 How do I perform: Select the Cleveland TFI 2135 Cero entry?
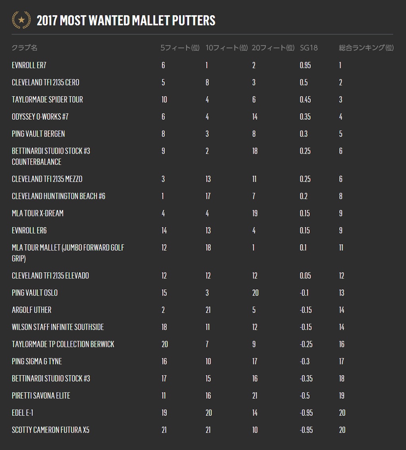click(x=45, y=83)
